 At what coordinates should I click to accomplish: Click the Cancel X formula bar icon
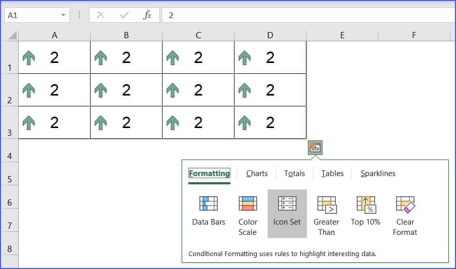click(x=100, y=15)
